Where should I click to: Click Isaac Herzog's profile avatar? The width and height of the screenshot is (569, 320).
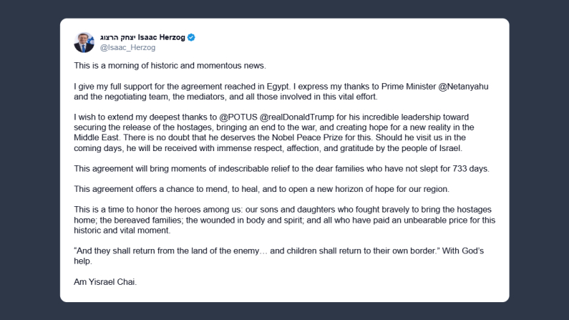coord(84,42)
